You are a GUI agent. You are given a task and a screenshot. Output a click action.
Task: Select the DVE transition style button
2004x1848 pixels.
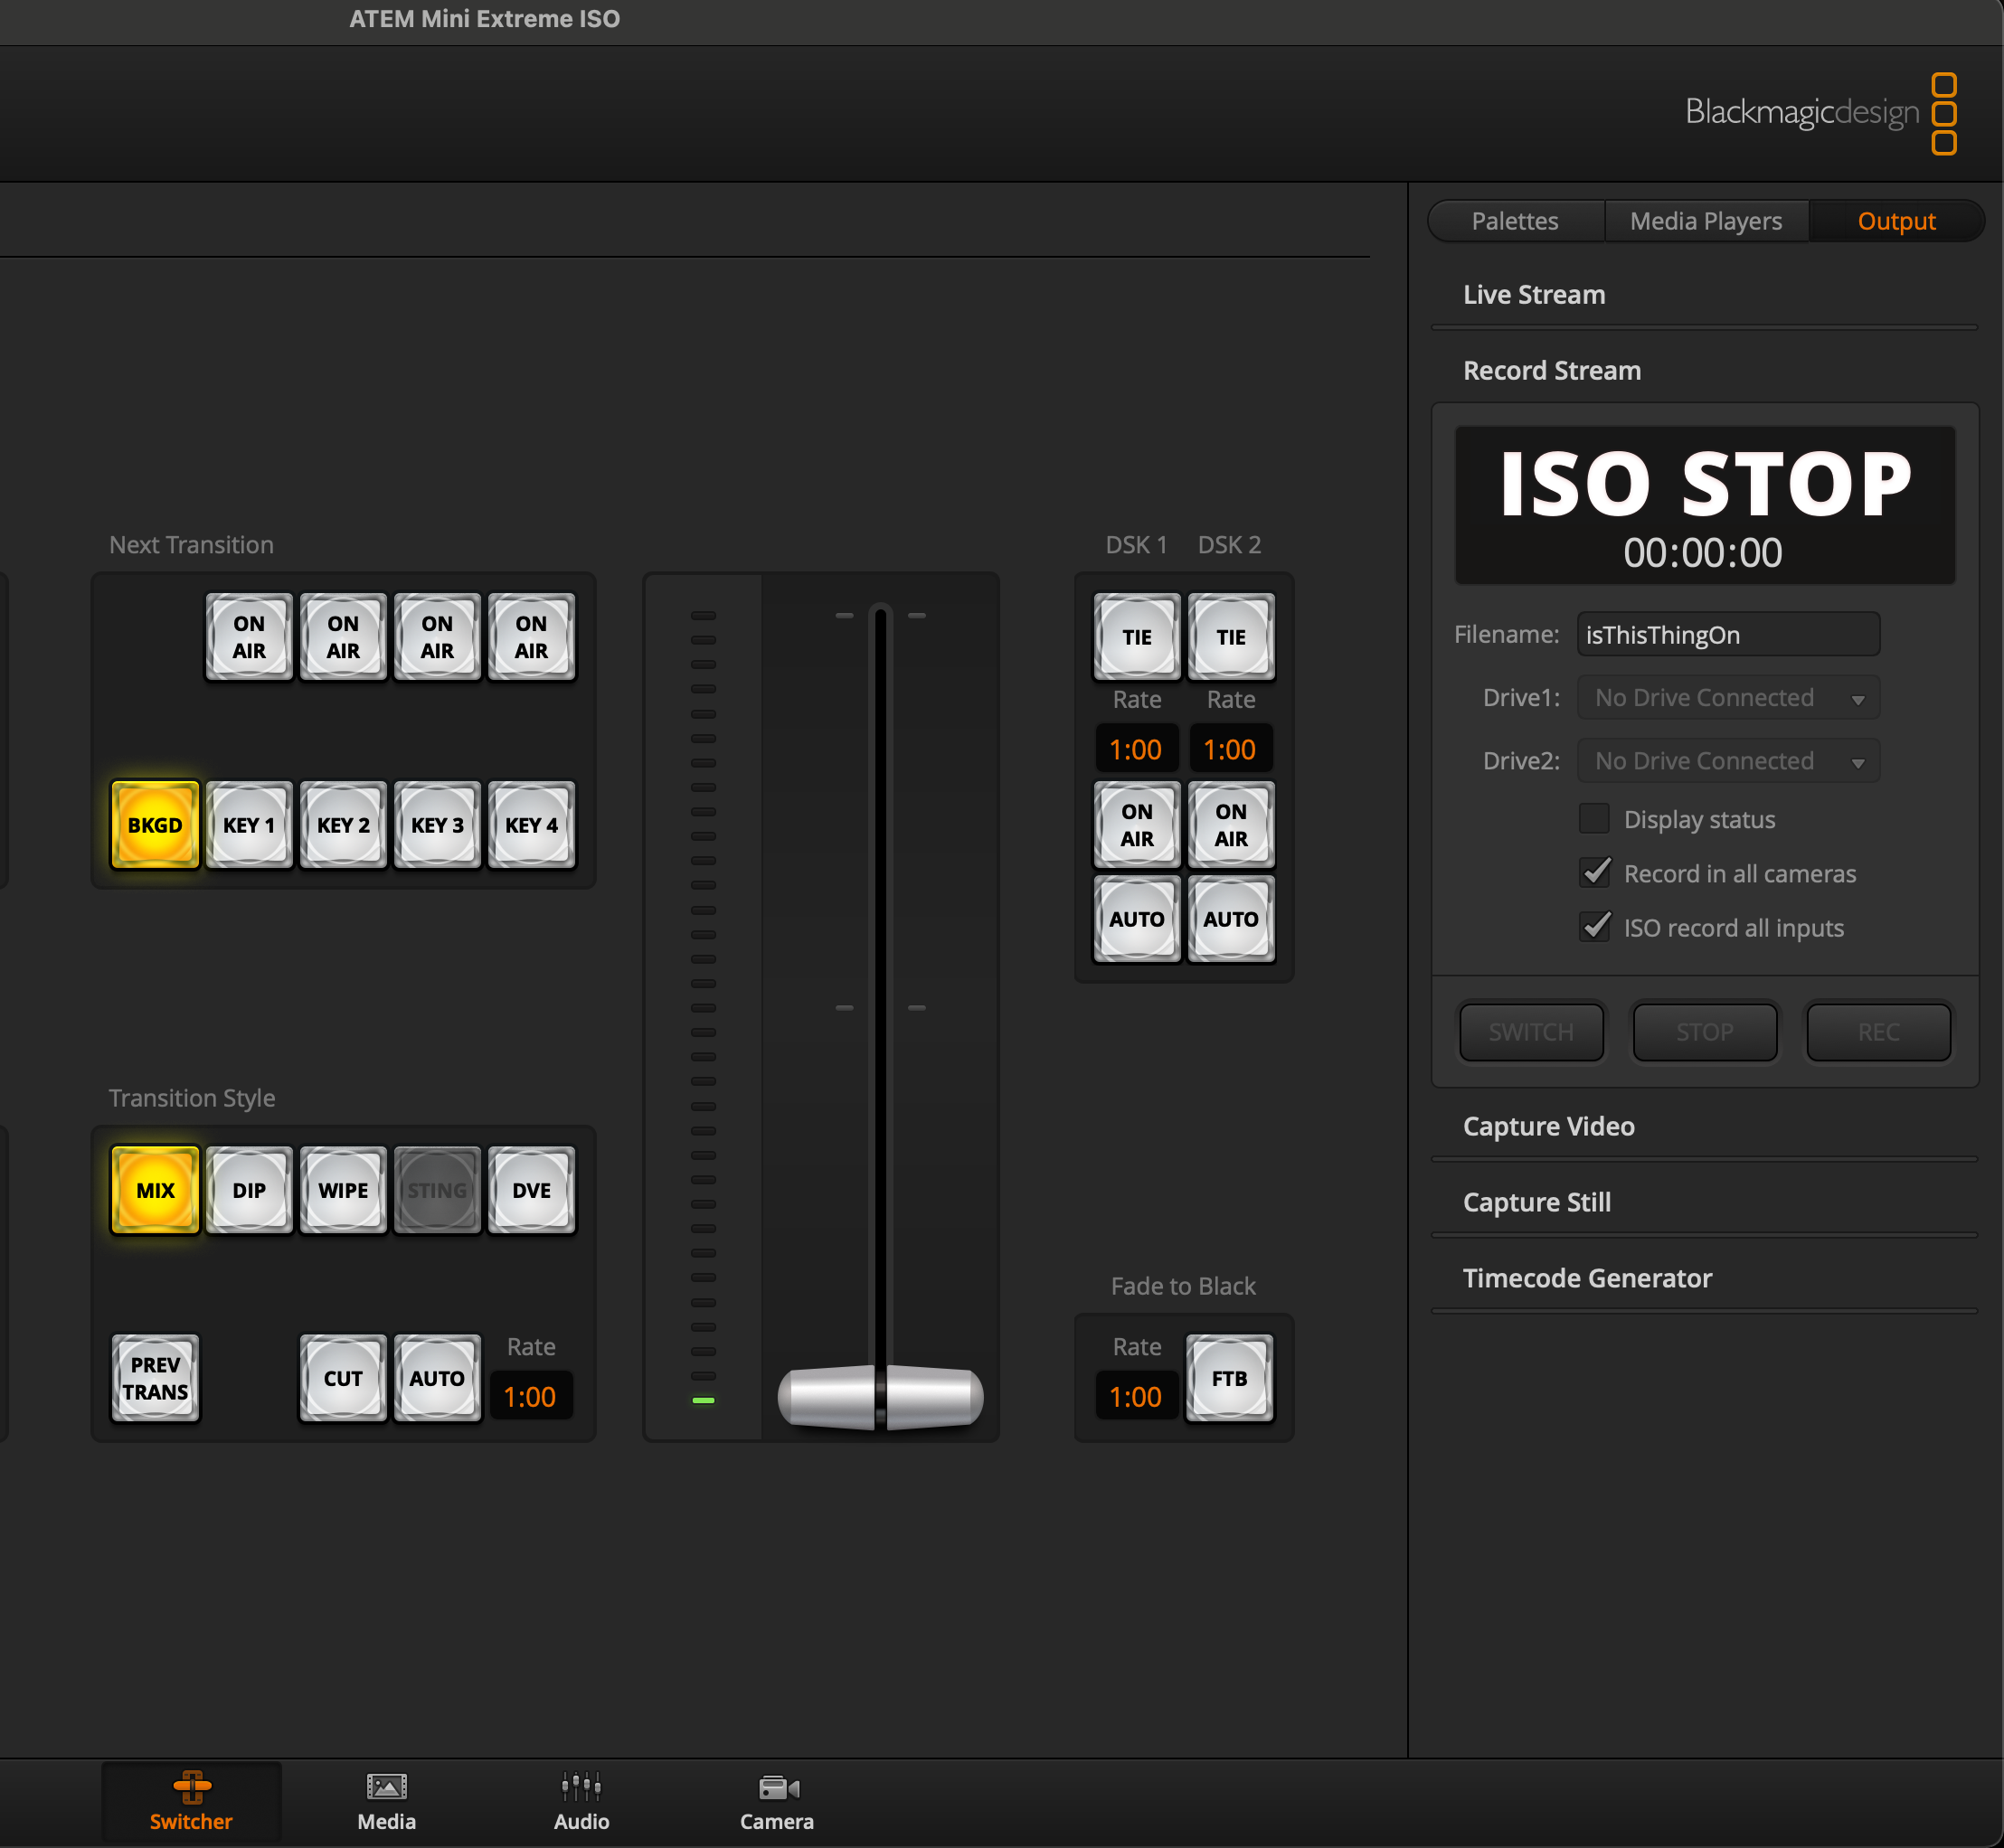[x=531, y=1190]
